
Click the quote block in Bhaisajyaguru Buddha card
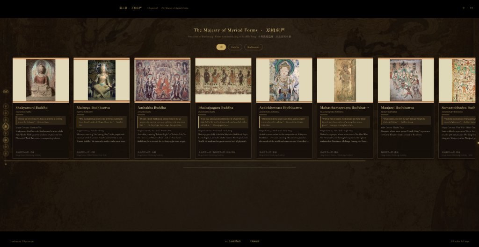(223, 122)
